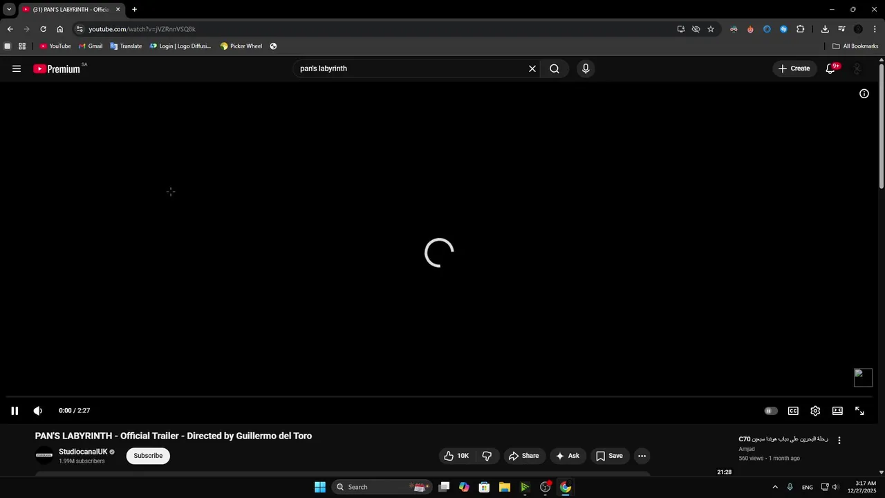Open the tab search dropdown

point(9,10)
